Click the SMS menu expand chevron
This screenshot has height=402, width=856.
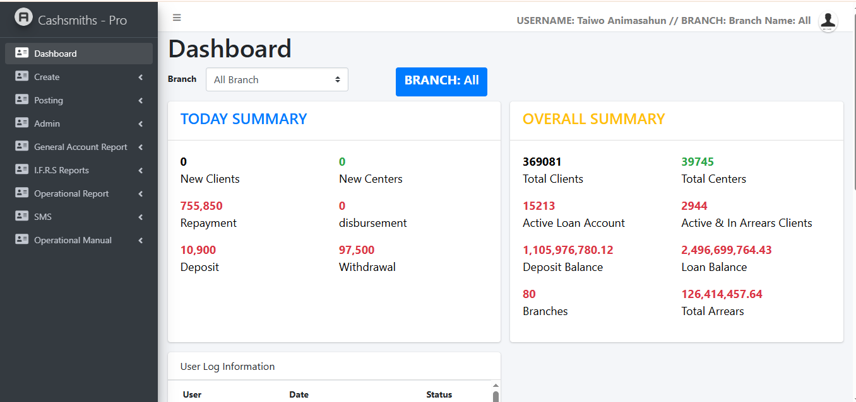pos(140,217)
